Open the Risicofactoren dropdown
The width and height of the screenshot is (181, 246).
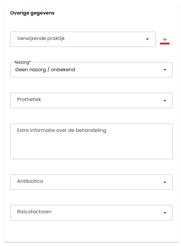[x=91, y=213]
